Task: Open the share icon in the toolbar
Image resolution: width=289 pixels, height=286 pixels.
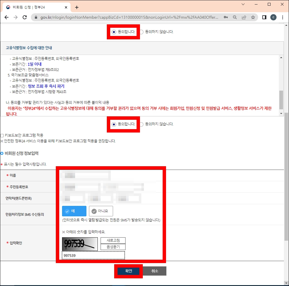Action: [x=244, y=17]
